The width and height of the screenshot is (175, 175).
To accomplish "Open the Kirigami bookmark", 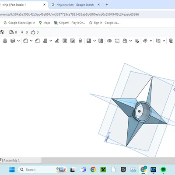I will (70, 23).
